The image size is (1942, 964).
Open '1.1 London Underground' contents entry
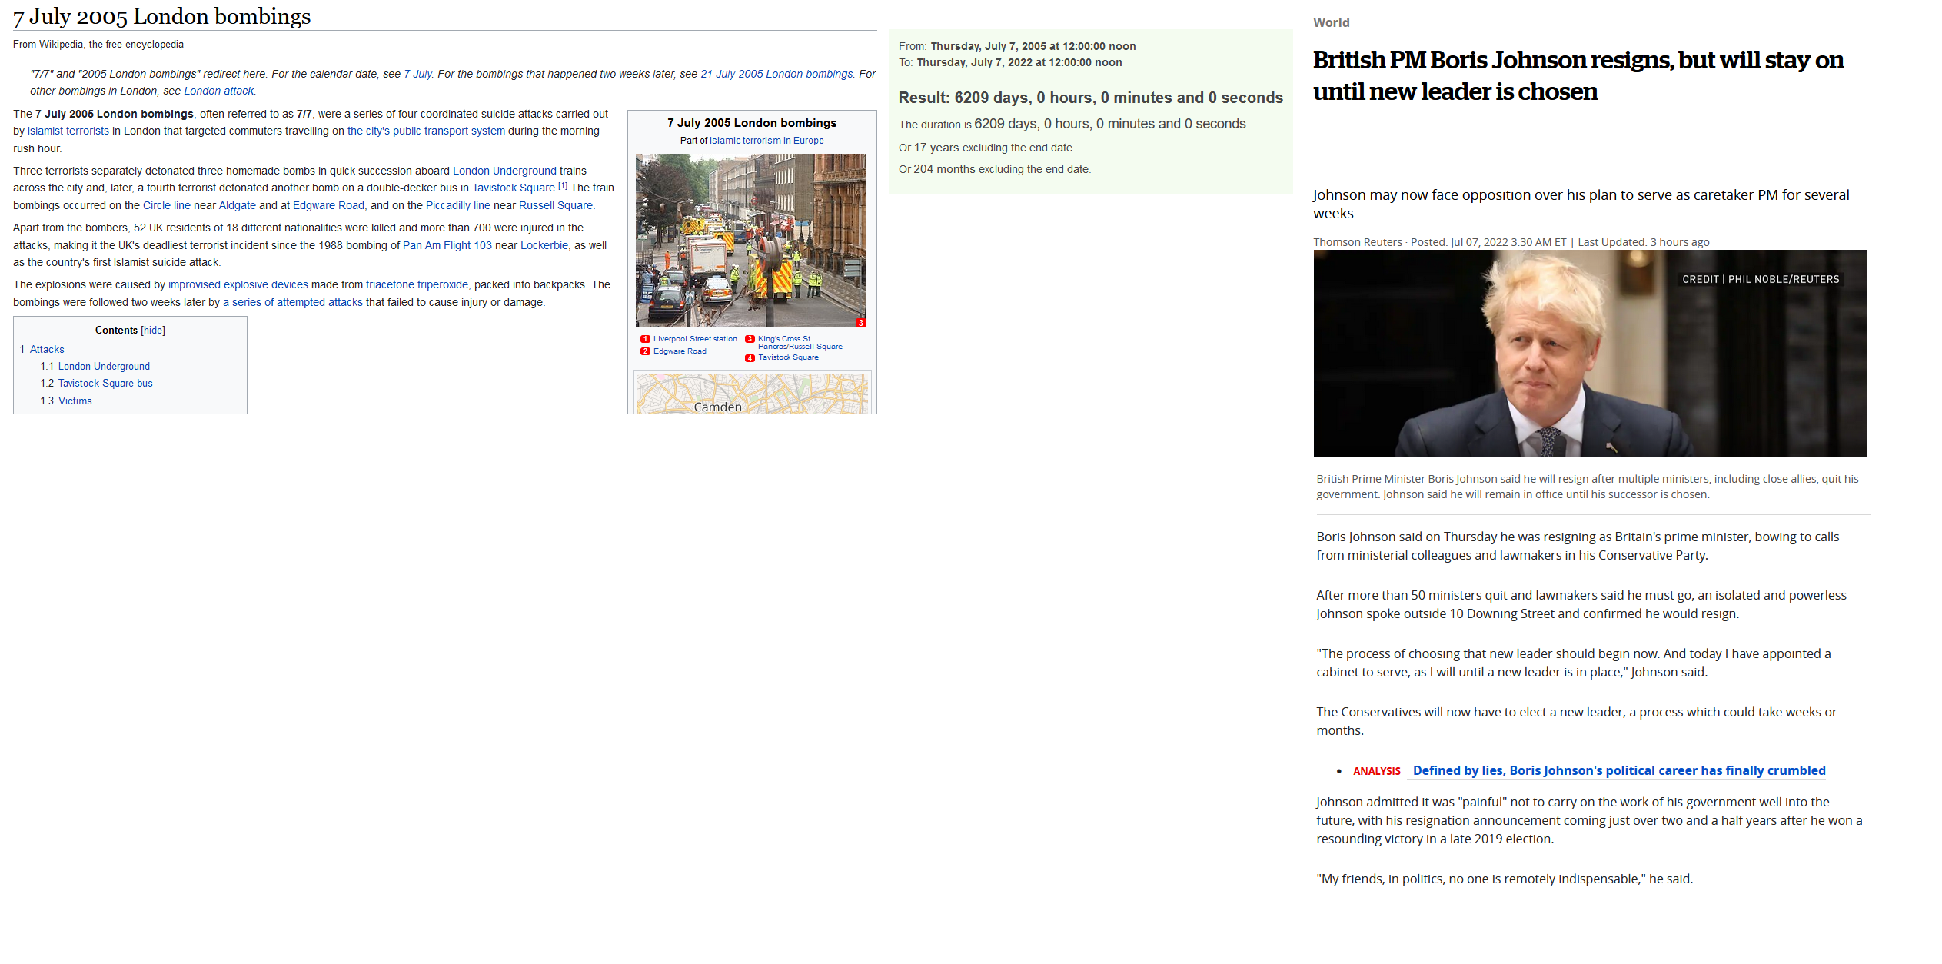pyautogui.click(x=95, y=367)
